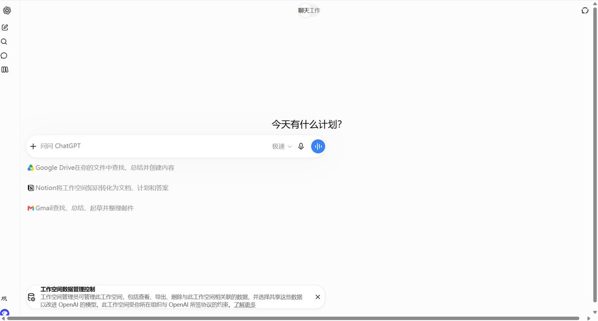Screen dimensions: 598x321
Task: Click the Gmail icon
Action: pyautogui.click(x=31, y=208)
